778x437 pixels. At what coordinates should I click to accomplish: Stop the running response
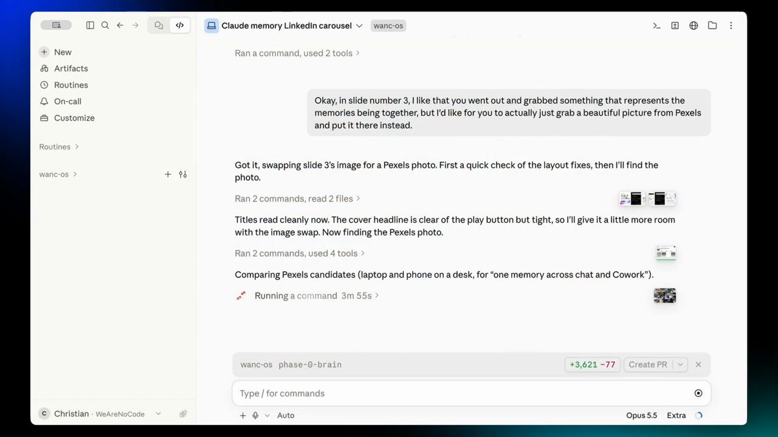coord(698,393)
